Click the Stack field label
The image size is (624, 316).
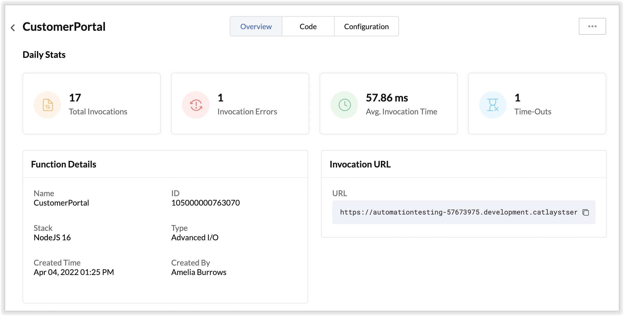43,228
